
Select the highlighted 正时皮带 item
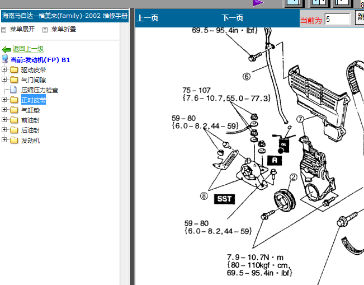click(34, 100)
